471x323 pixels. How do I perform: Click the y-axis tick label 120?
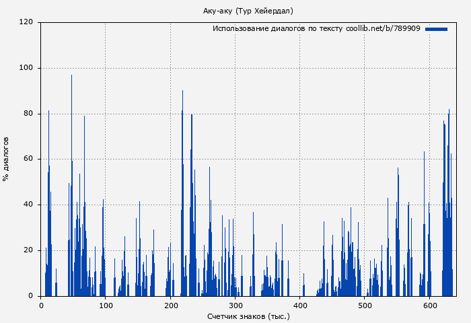click(26, 22)
